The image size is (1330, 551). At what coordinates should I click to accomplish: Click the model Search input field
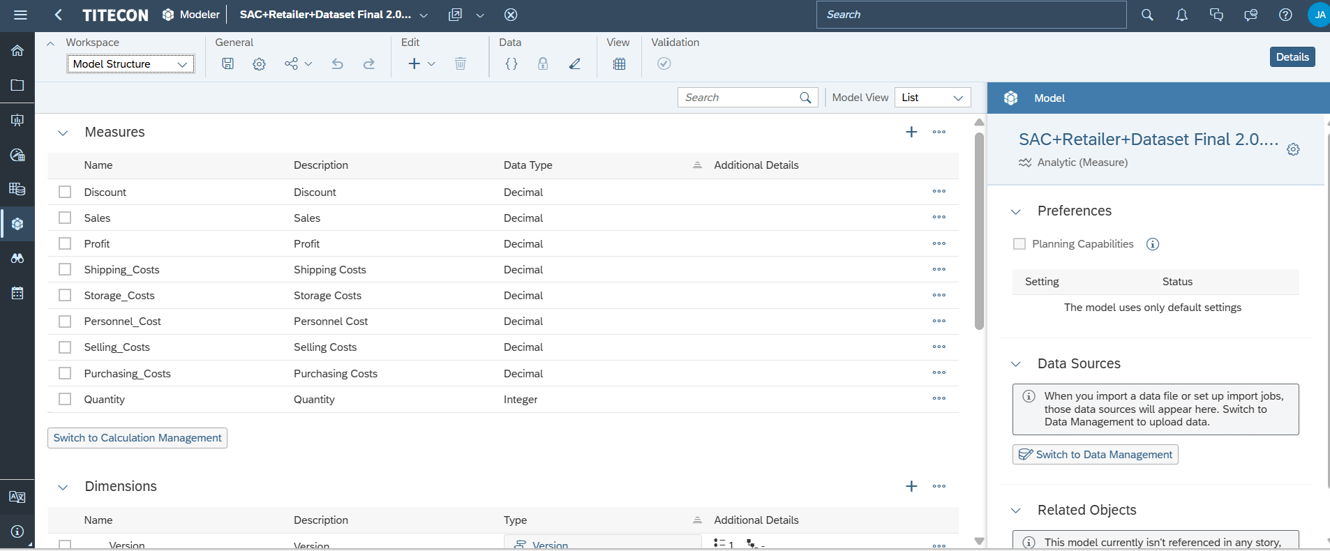[740, 98]
